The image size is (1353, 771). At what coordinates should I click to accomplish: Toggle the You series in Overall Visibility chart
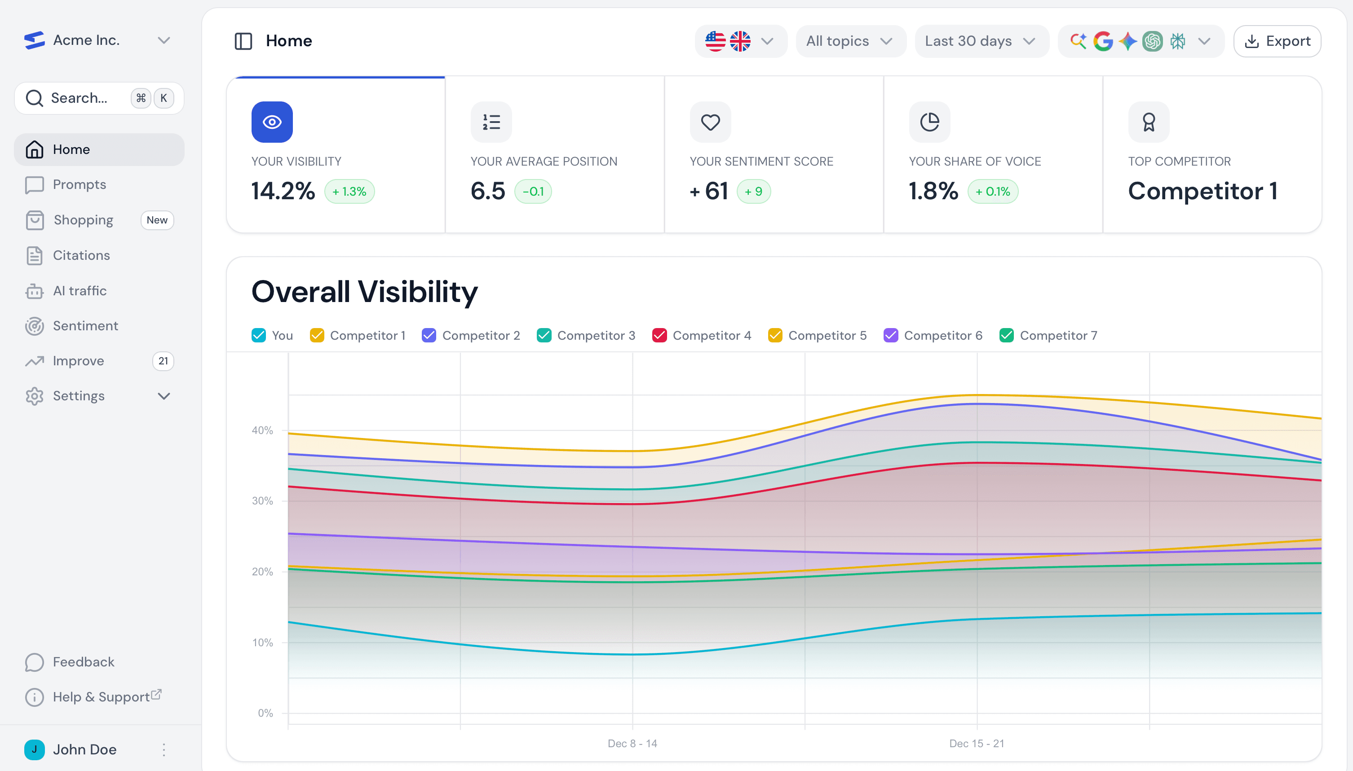pos(258,335)
